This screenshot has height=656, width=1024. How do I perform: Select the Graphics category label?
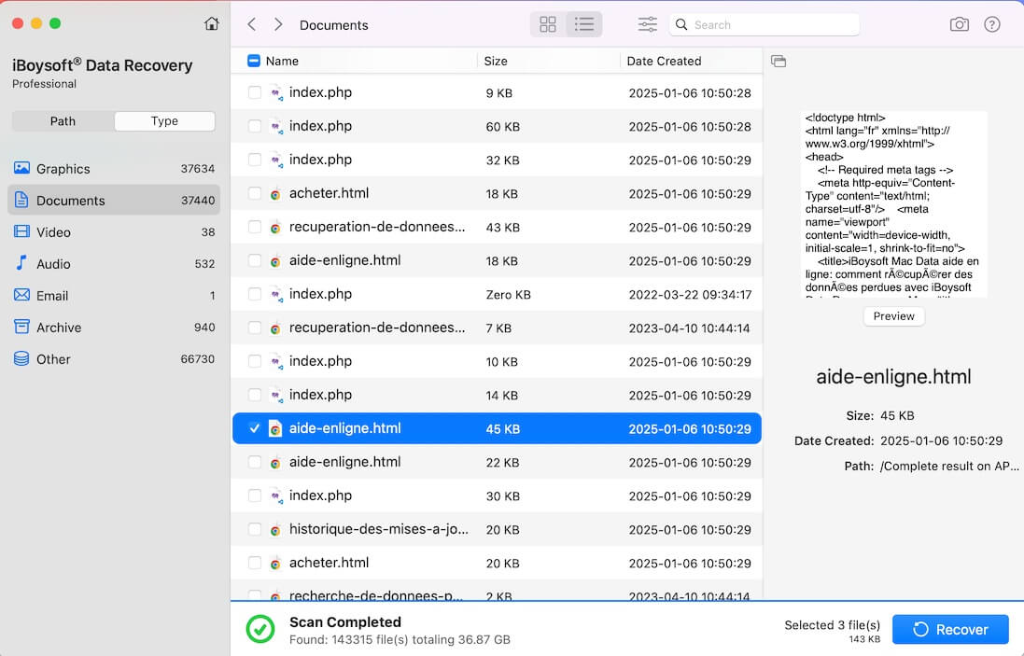[x=63, y=169]
